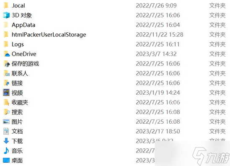Select the 保存的游戏 folder icon

tap(7, 64)
